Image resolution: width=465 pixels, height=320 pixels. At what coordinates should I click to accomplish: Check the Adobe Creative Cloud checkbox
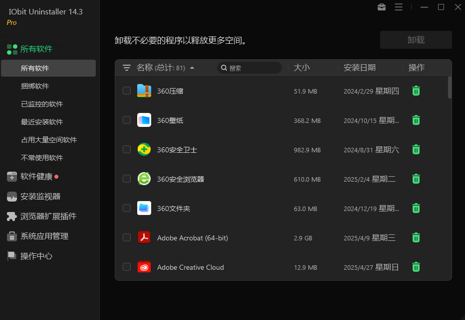[x=127, y=267]
